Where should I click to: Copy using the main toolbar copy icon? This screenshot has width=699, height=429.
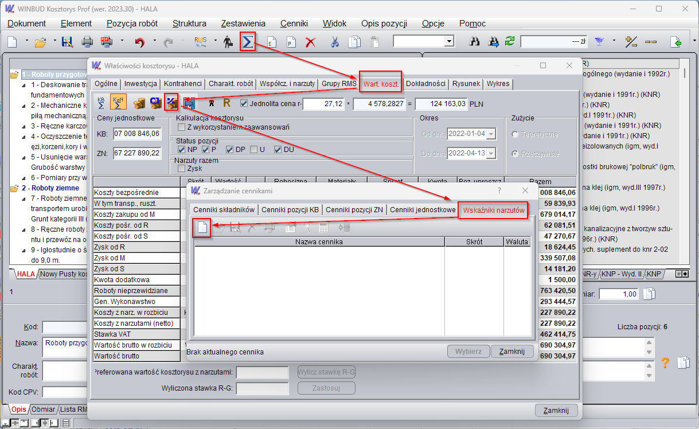(354, 41)
